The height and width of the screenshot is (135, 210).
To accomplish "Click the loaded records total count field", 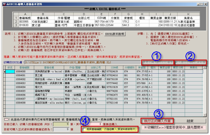I will pyautogui.click(x=61, y=124).
